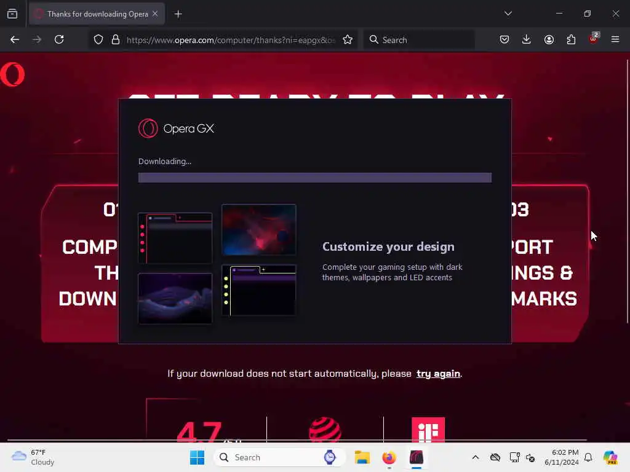Screen dimensions: 630x472
Task: Select the red nebula wallpaper thumbnail
Action: click(259, 230)
